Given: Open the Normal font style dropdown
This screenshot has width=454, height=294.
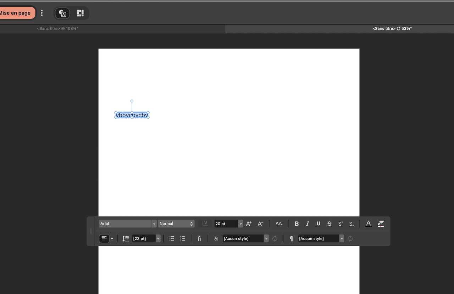Looking at the screenshot, I should [176, 224].
